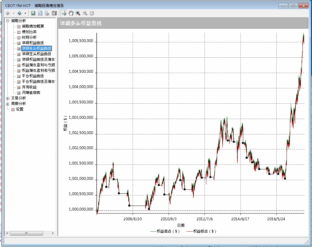Click the reset zoom undo icon
The image size is (312, 247).
92,13
